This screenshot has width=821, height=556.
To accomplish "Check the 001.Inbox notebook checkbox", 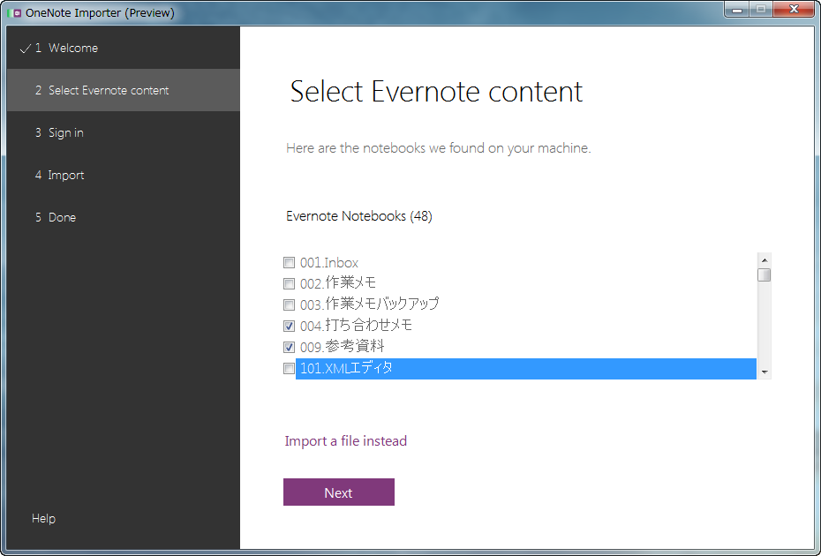I will [289, 262].
